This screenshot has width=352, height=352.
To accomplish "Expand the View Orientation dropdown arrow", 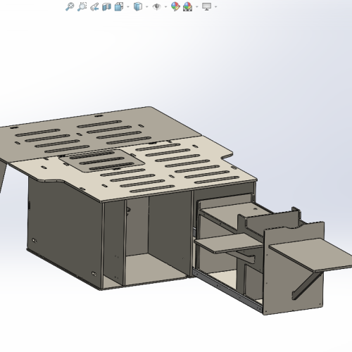I will point(128,7).
